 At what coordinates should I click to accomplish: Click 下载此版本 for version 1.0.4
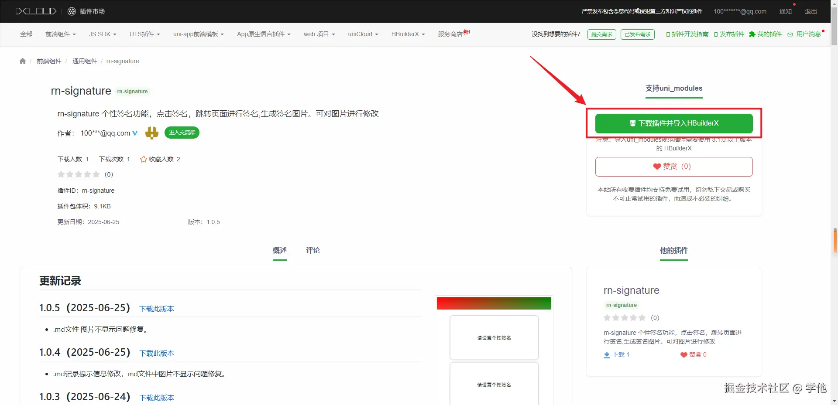(x=157, y=353)
